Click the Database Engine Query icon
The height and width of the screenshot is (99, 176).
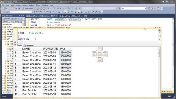[35, 9]
